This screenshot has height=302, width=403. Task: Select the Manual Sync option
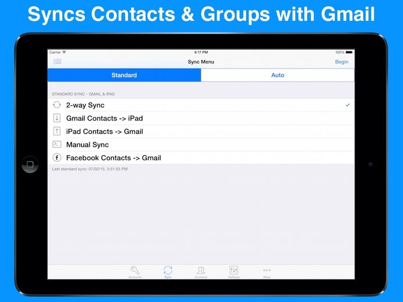click(x=201, y=145)
